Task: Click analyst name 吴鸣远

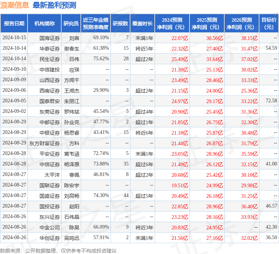Action: pyautogui.click(x=72, y=238)
